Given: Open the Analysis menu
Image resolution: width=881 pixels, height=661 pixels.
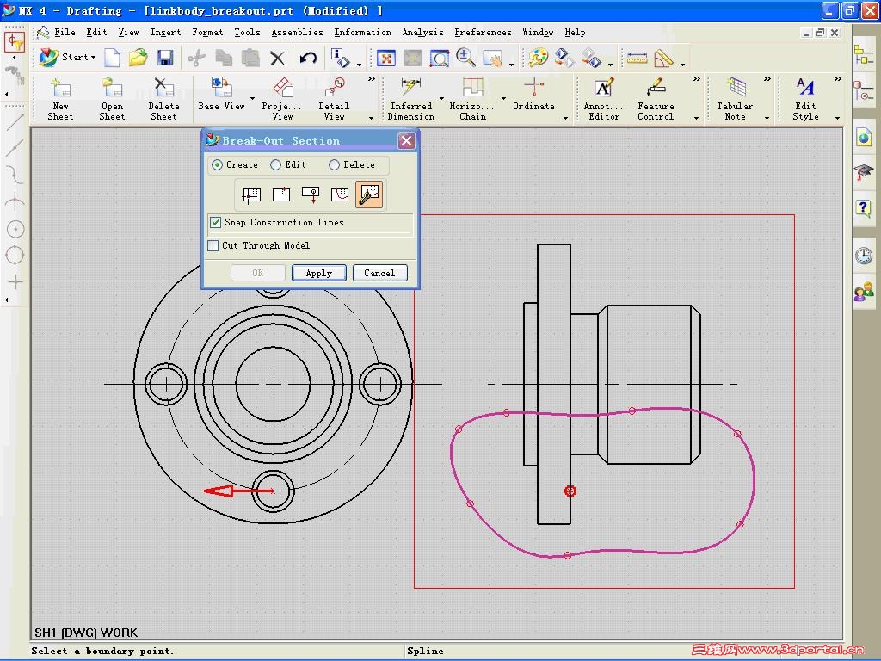Looking at the screenshot, I should click(x=422, y=33).
